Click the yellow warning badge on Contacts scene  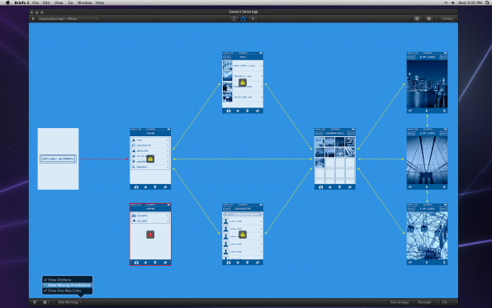[x=242, y=235]
